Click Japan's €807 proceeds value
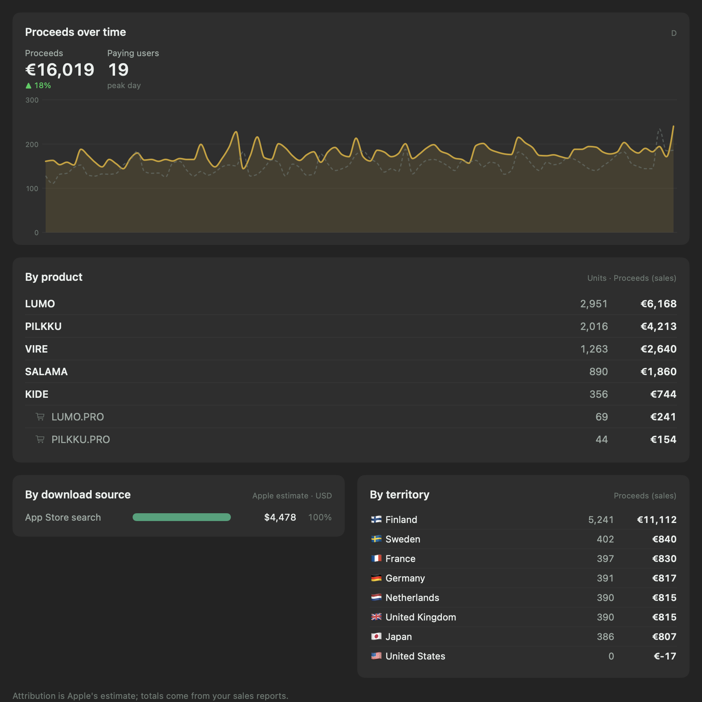This screenshot has height=702, width=702. pos(665,636)
